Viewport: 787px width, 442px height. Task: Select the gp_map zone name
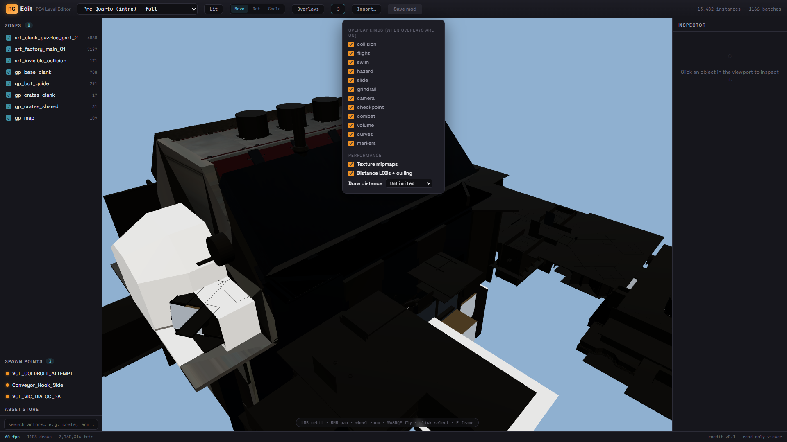pyautogui.click(x=25, y=118)
